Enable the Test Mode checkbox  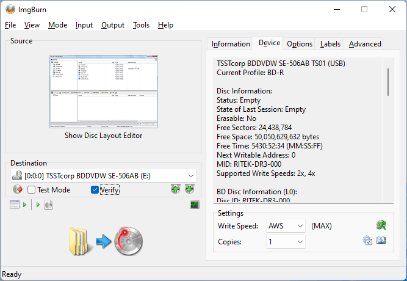32,190
